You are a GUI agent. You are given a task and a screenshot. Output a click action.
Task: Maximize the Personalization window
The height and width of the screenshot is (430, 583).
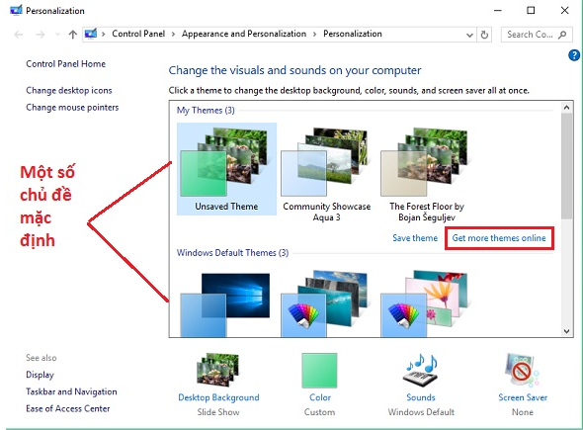click(x=531, y=11)
